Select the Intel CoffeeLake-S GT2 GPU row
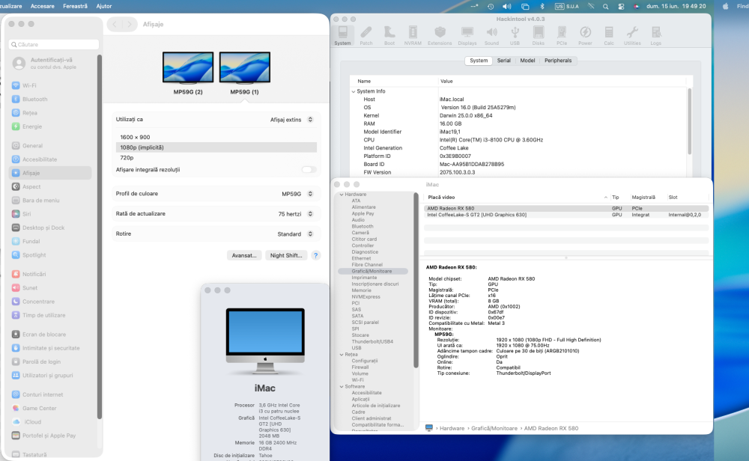Image resolution: width=749 pixels, height=461 pixels. [x=566, y=215]
